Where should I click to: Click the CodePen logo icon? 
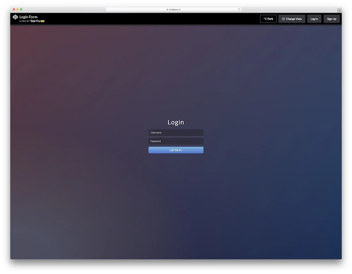[15, 17]
